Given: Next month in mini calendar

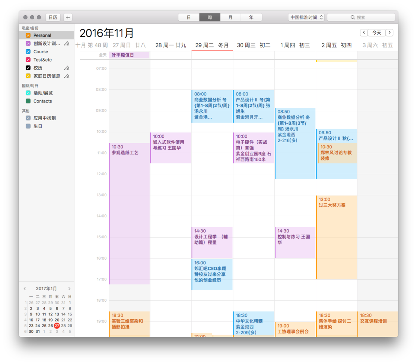Looking at the screenshot, I should tap(69, 289).
